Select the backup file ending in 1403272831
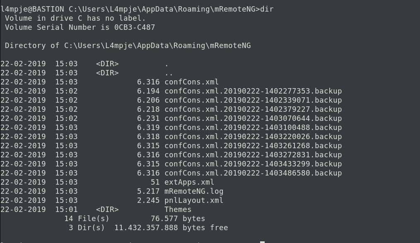The width and height of the screenshot is (420, 243). tap(253, 155)
